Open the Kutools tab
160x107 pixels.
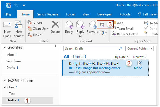click(125, 14)
